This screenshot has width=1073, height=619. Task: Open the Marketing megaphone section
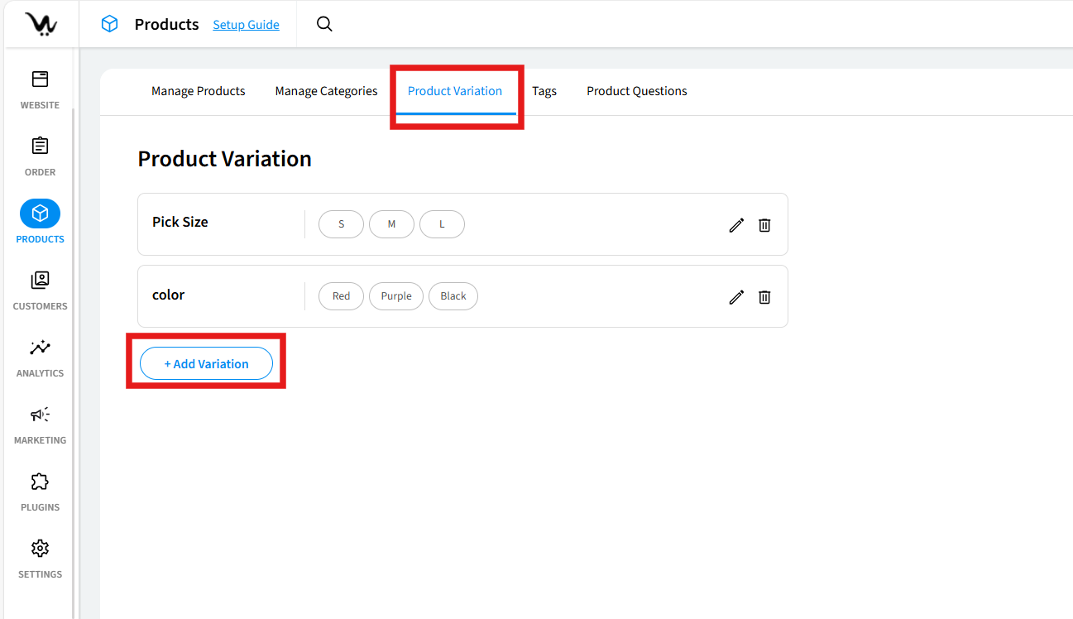(40, 425)
